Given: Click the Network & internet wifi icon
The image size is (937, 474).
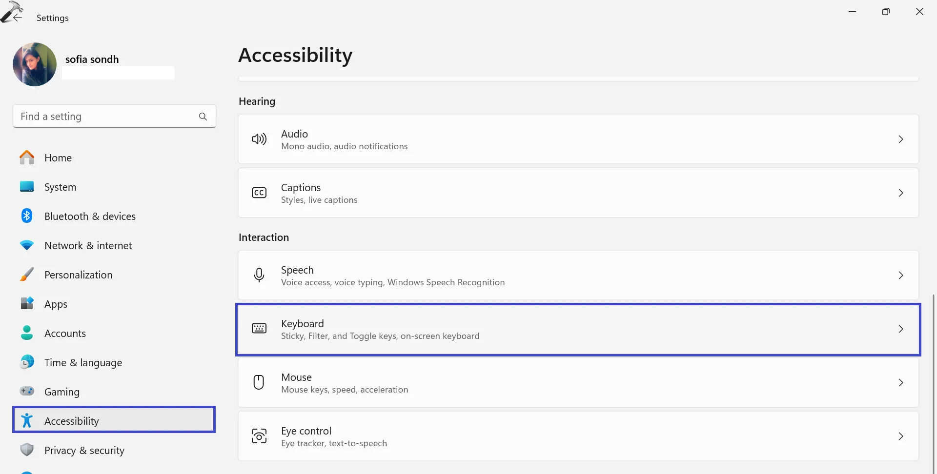Looking at the screenshot, I should [27, 245].
